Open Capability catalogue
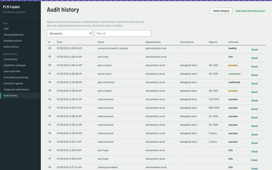The image size is (272, 170). pos(14,65)
